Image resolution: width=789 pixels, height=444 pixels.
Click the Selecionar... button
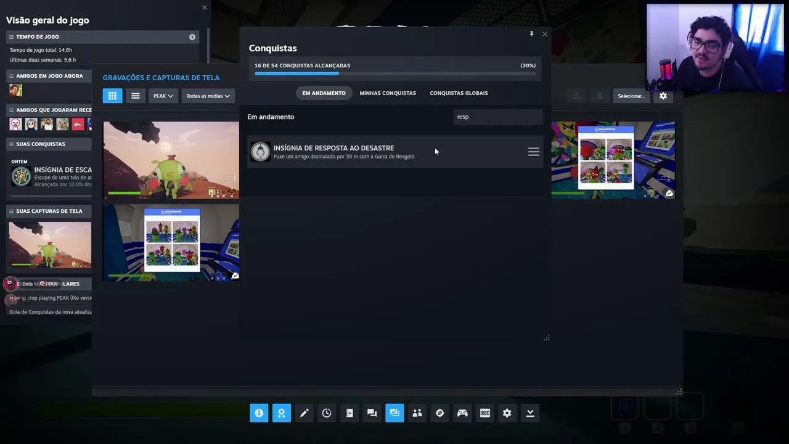click(x=631, y=96)
